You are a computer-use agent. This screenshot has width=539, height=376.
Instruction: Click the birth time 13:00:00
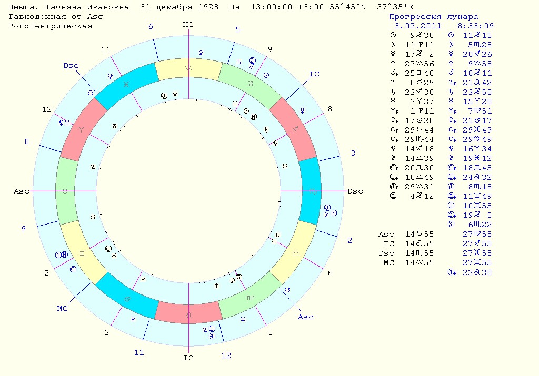coord(272,7)
